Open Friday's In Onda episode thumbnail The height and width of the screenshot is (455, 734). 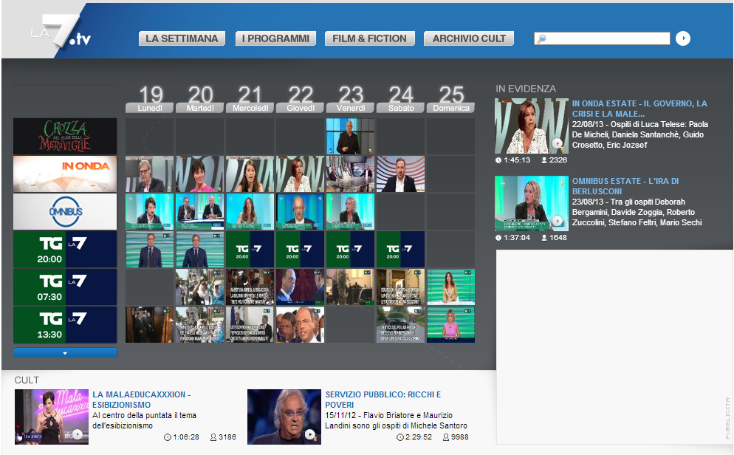click(350, 174)
